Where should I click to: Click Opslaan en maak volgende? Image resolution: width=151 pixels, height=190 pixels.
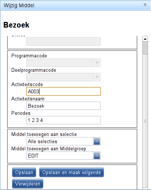coord(72,172)
